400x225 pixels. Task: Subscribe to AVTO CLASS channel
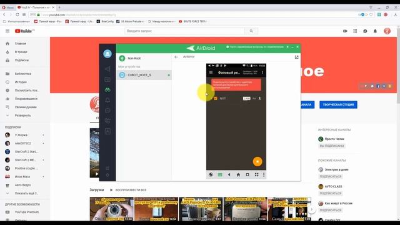tap(331, 193)
